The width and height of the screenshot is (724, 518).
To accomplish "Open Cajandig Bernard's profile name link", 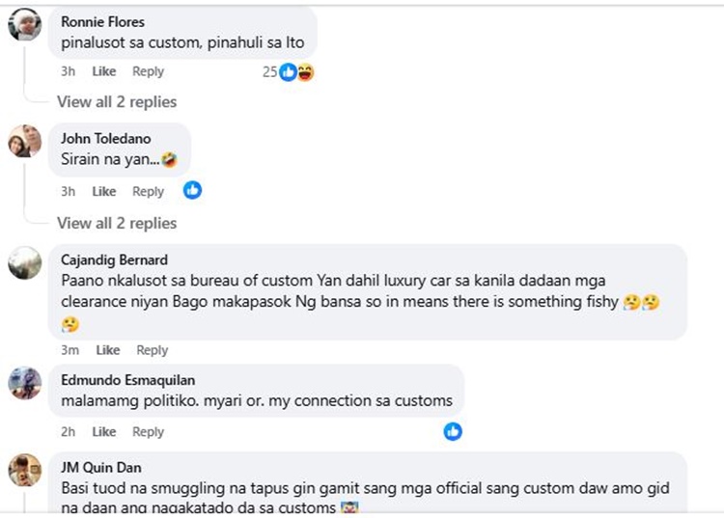I will coord(114,259).
